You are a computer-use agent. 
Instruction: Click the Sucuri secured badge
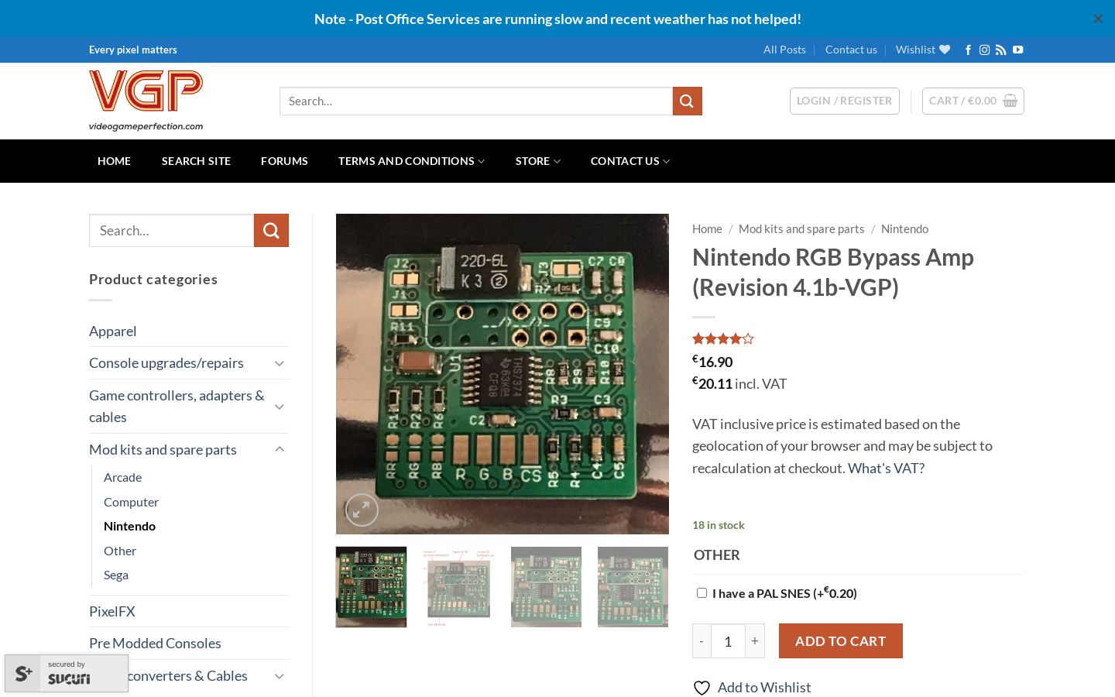pos(67,673)
